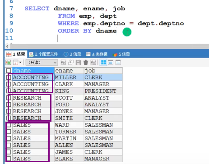Check the row checkbox for SCOTT

(x=9, y=98)
